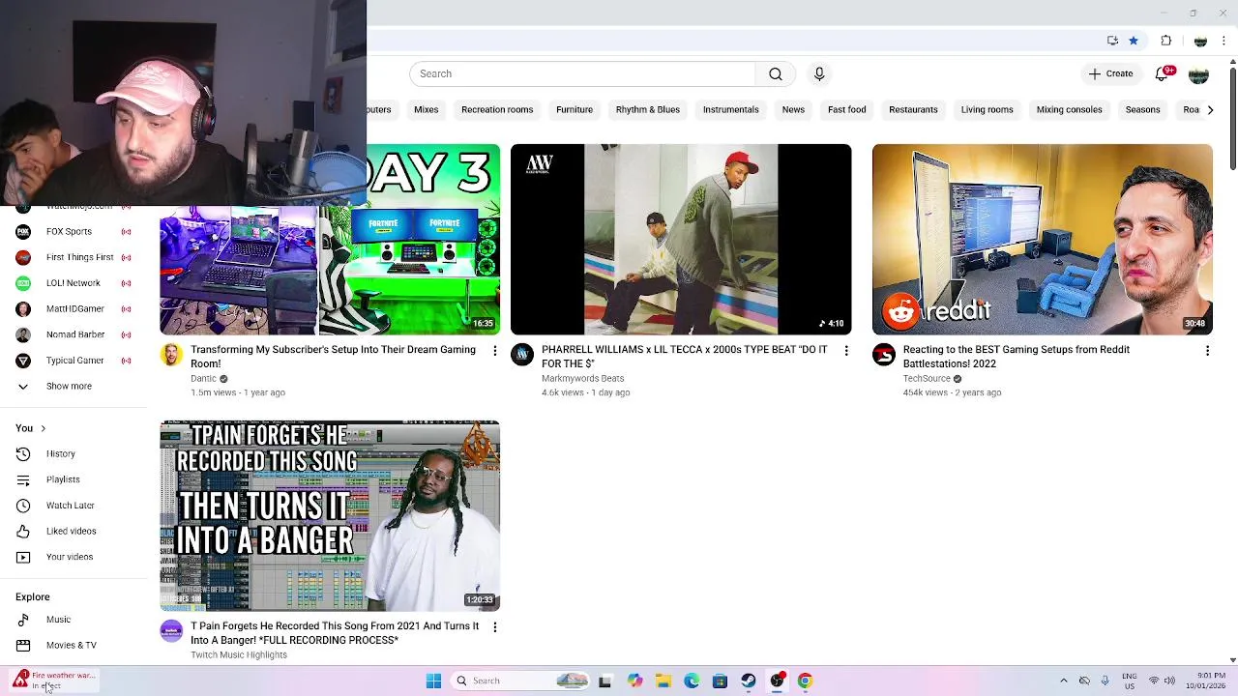Screen dimensions: 1238x696
Task: Open the History page icon in sidebar
Action: point(23,453)
